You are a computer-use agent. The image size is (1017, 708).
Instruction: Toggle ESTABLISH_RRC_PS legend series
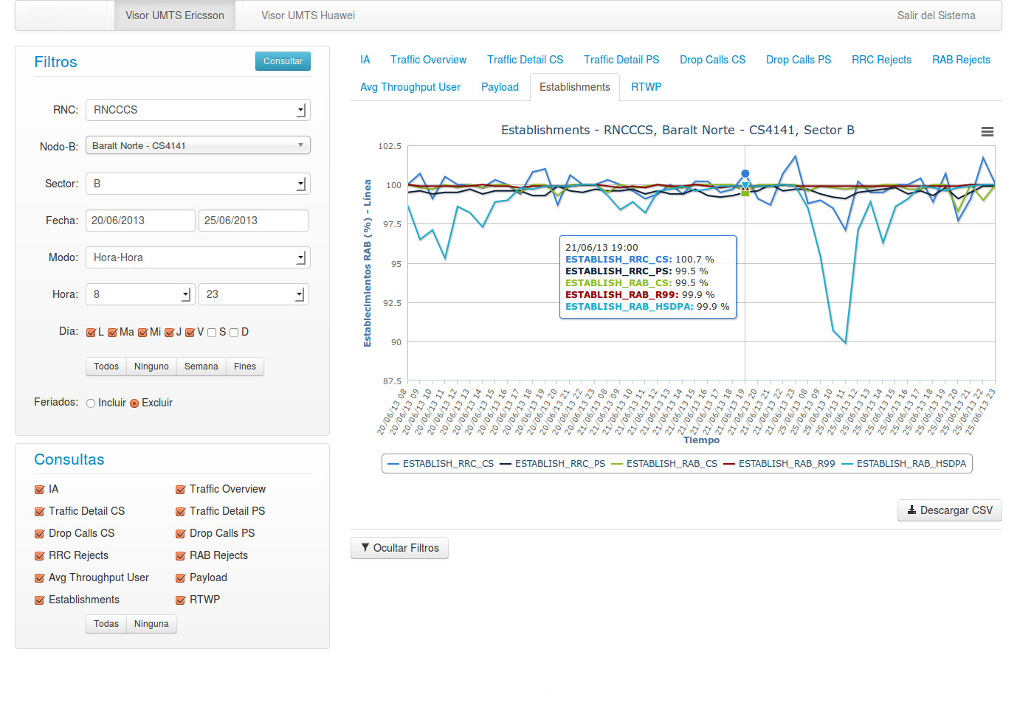coord(552,464)
